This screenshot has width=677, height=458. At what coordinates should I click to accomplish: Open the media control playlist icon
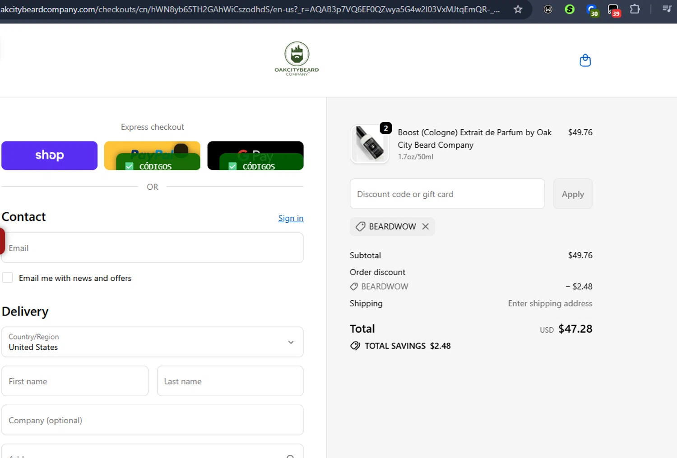pos(667,9)
